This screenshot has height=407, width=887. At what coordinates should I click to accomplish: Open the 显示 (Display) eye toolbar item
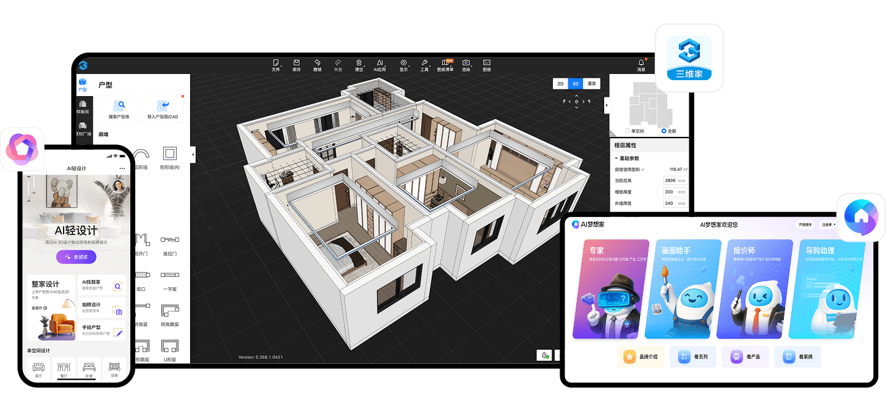point(404,65)
